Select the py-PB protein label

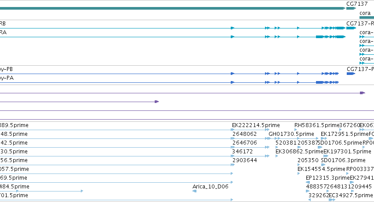pos(6,69)
